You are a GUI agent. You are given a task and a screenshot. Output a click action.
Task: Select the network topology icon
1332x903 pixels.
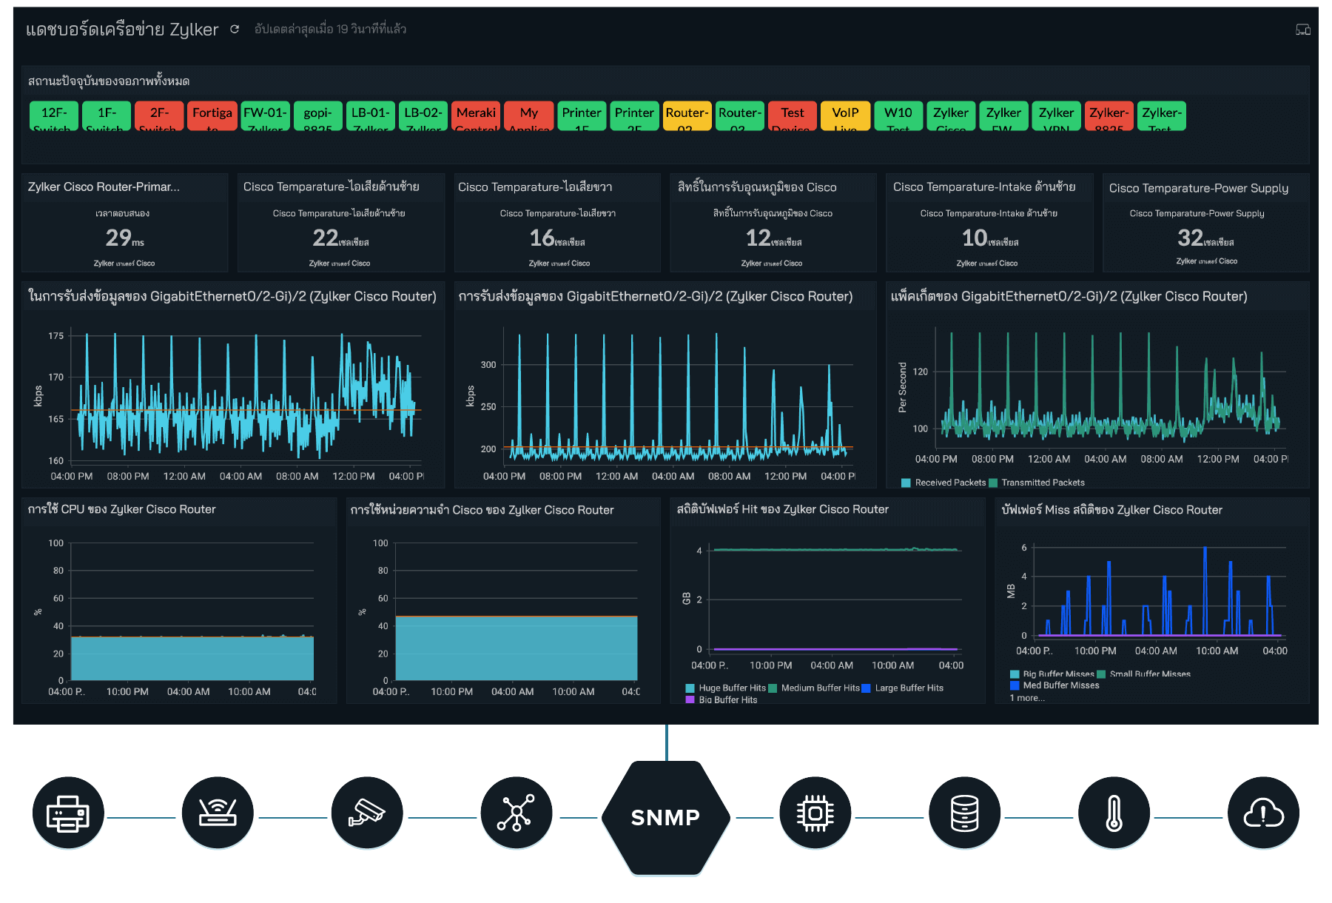point(517,813)
